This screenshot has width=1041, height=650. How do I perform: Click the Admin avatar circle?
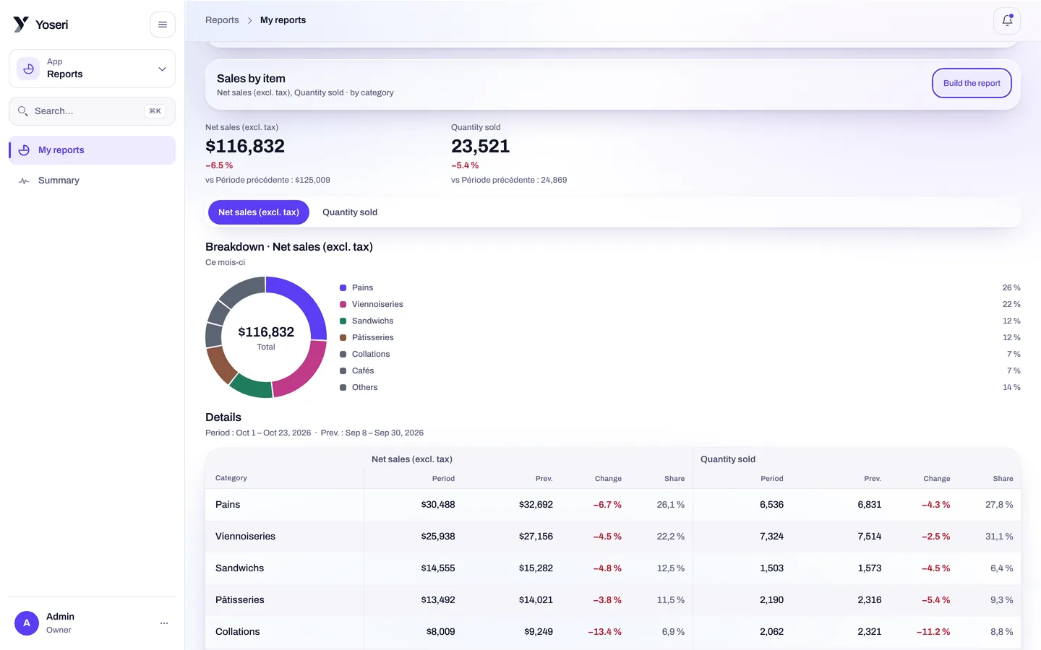(x=27, y=623)
